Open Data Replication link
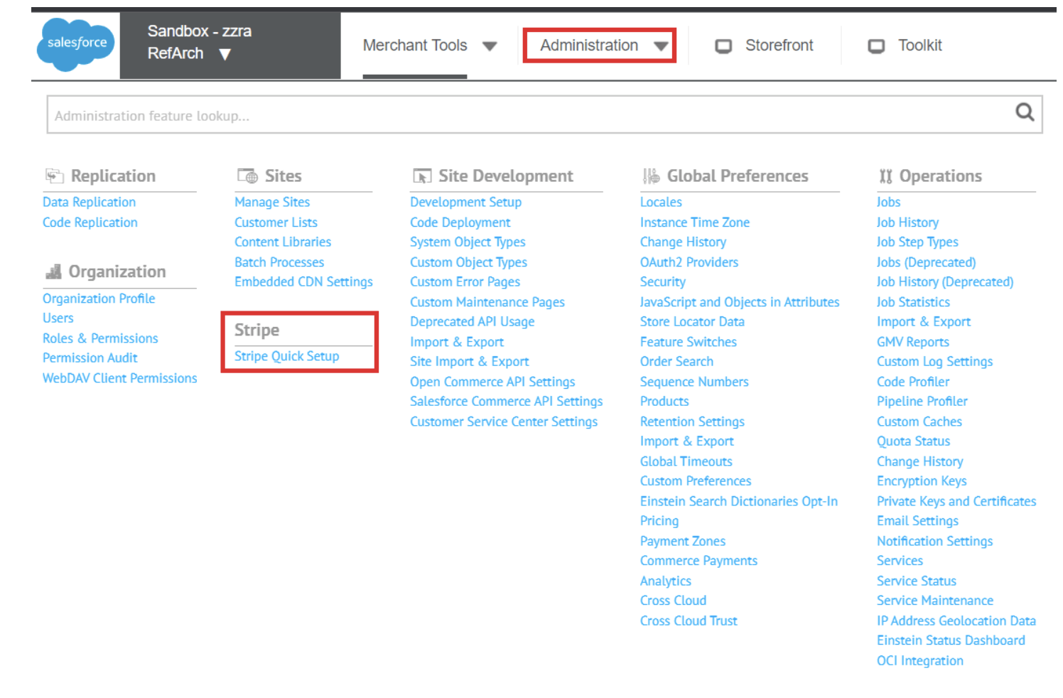 tap(89, 202)
